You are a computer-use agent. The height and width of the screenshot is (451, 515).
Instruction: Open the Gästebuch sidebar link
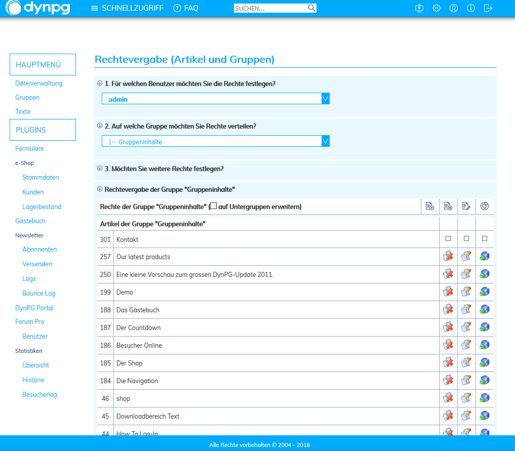[30, 221]
